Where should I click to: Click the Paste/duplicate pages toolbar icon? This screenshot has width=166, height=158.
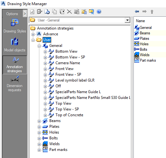tap(62, 12)
